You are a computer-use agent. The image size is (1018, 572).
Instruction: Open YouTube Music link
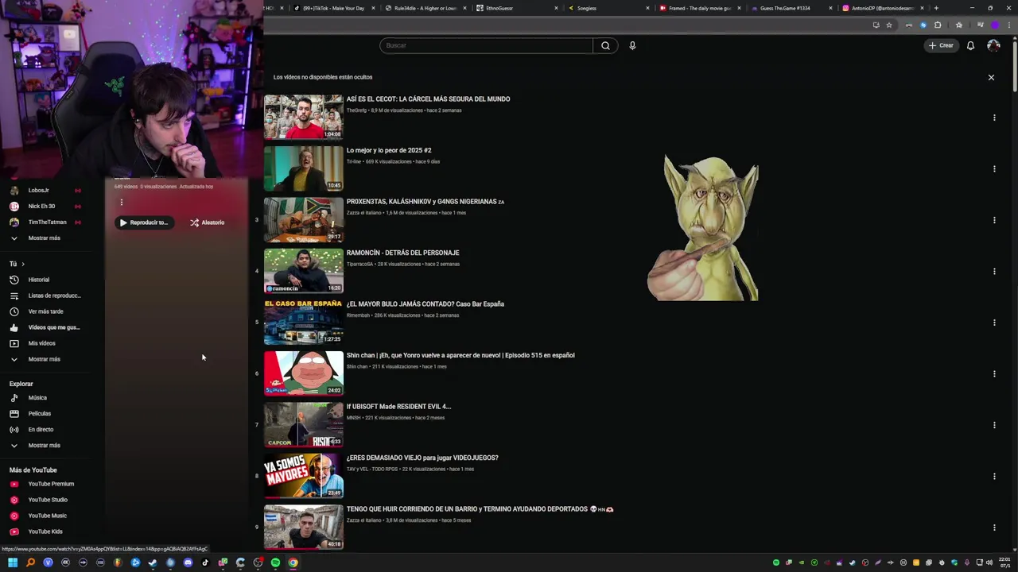45,516
